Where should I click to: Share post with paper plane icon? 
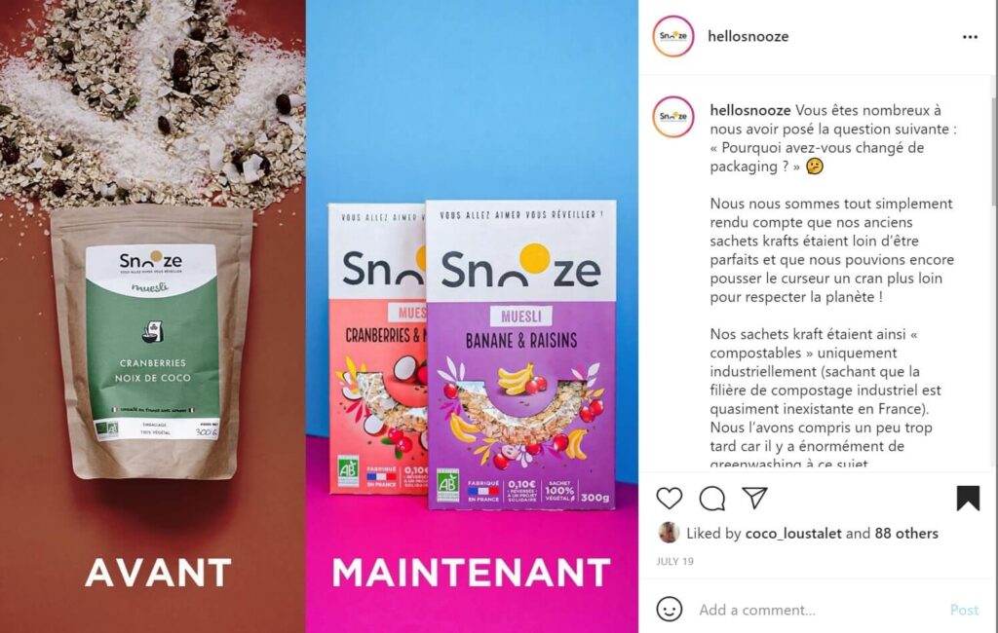pos(754,498)
